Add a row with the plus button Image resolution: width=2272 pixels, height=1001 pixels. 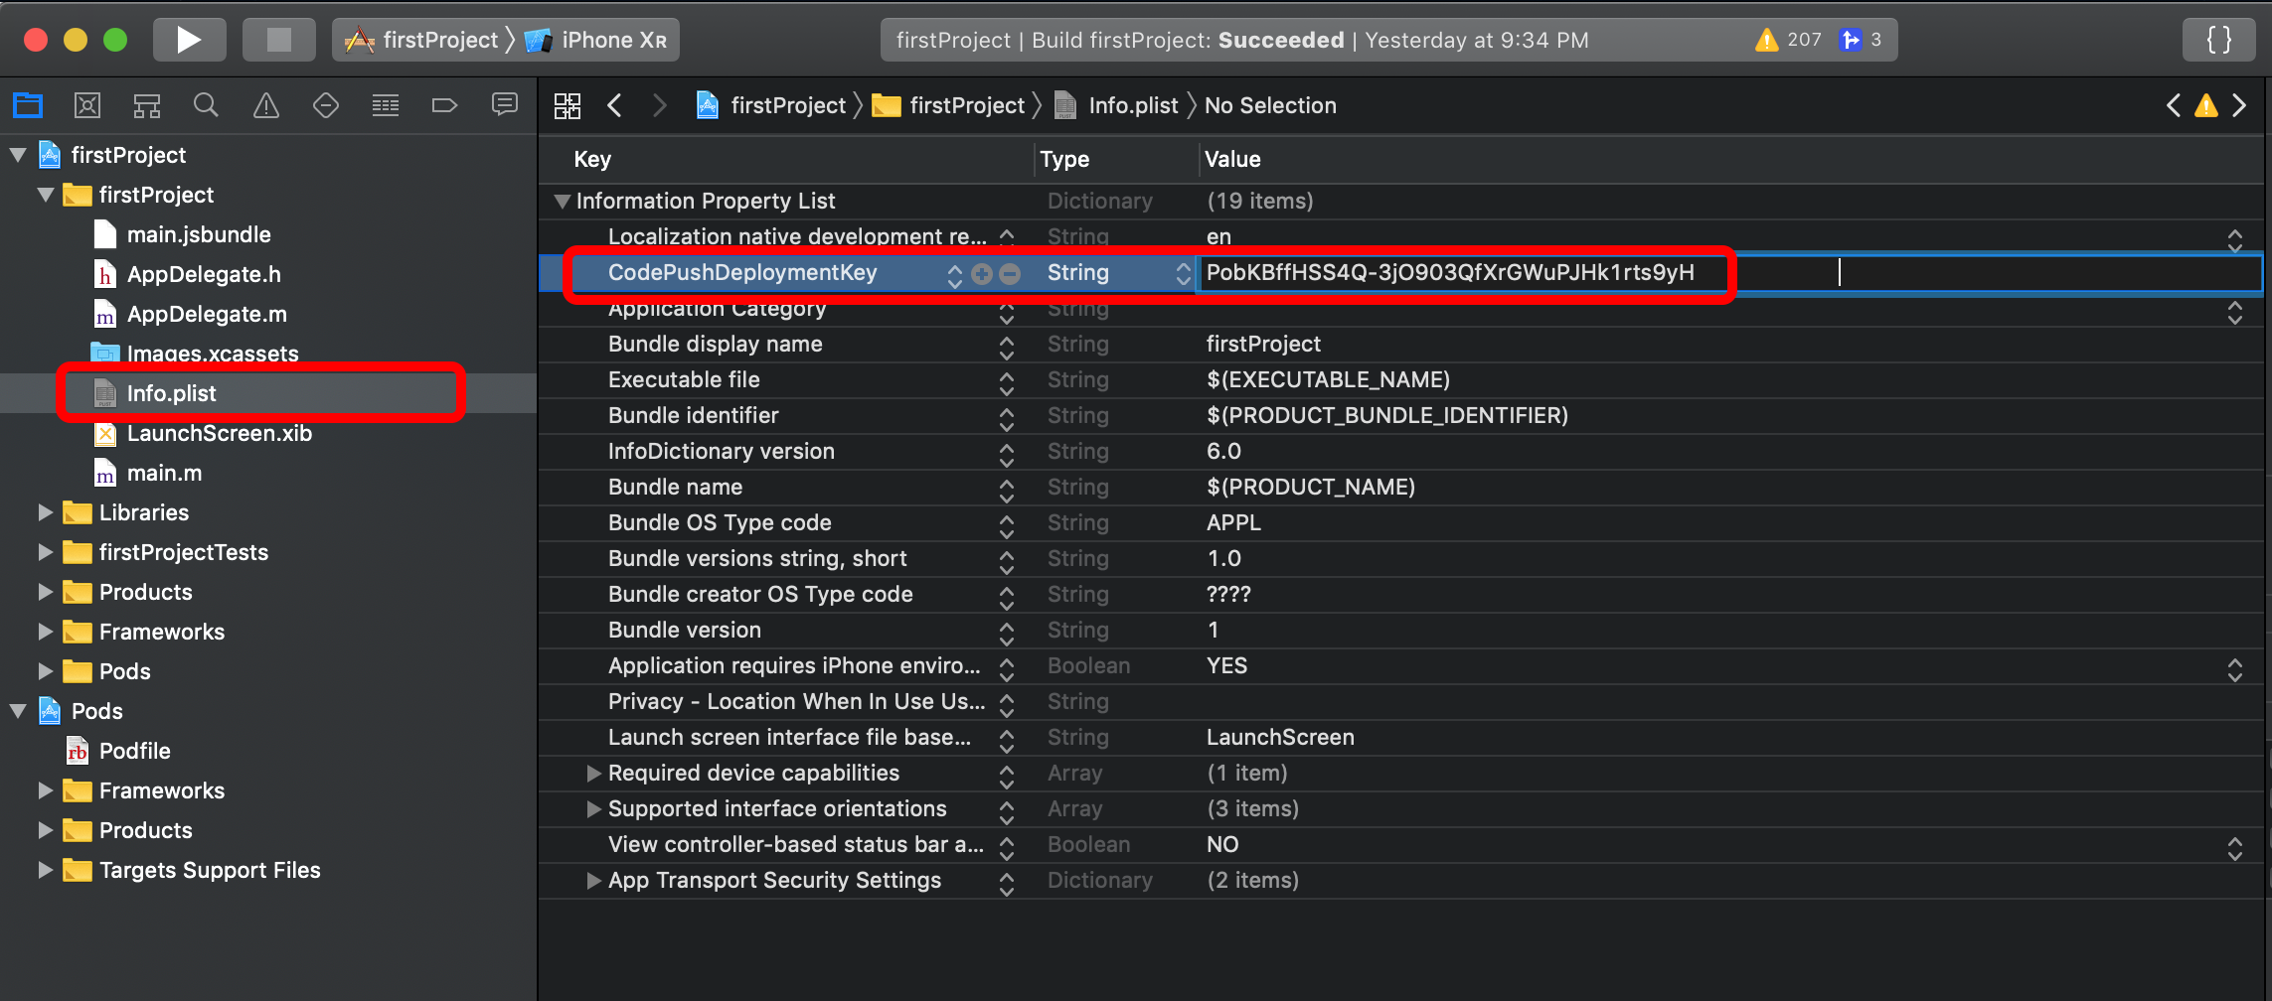pos(982,273)
